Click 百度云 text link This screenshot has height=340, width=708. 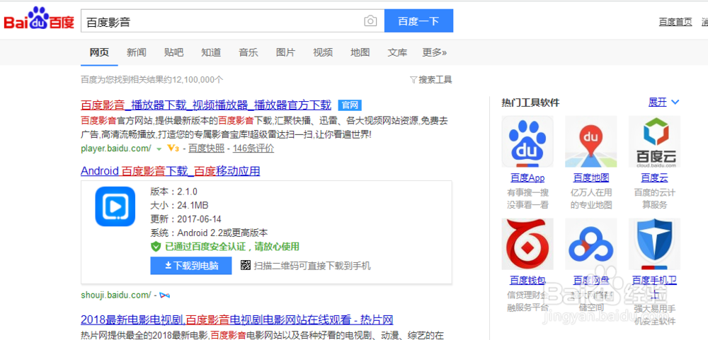pos(654,177)
